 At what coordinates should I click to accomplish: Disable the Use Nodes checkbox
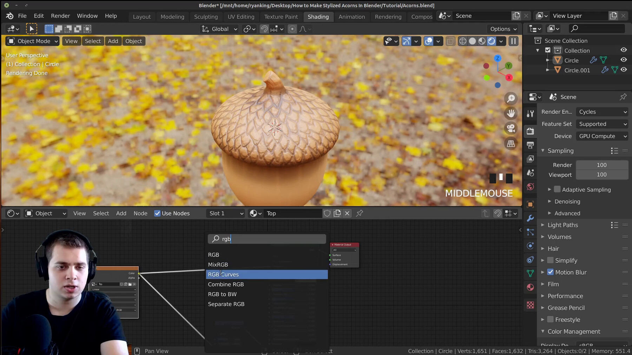click(x=157, y=213)
